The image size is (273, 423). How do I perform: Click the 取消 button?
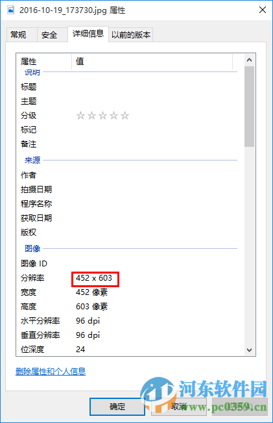click(179, 407)
